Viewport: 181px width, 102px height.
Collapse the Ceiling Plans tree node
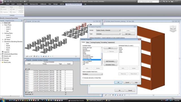click(3, 33)
